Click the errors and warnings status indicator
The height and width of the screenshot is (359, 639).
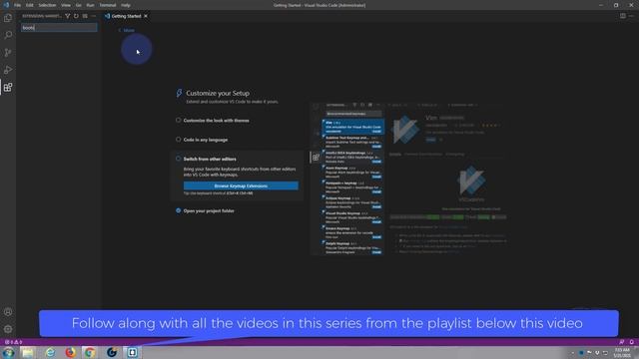[13, 342]
